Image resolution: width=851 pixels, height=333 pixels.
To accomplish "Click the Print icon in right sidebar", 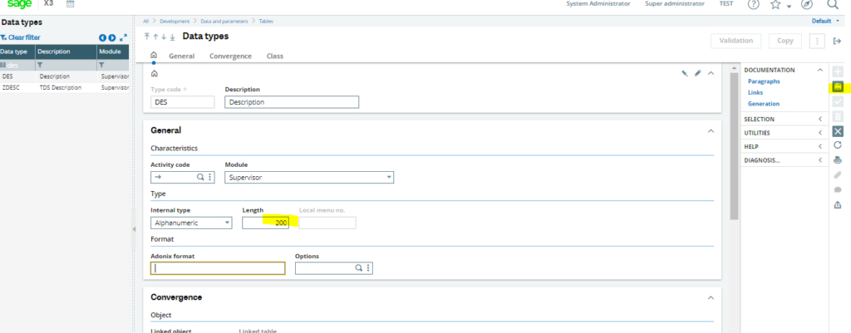I will (838, 159).
